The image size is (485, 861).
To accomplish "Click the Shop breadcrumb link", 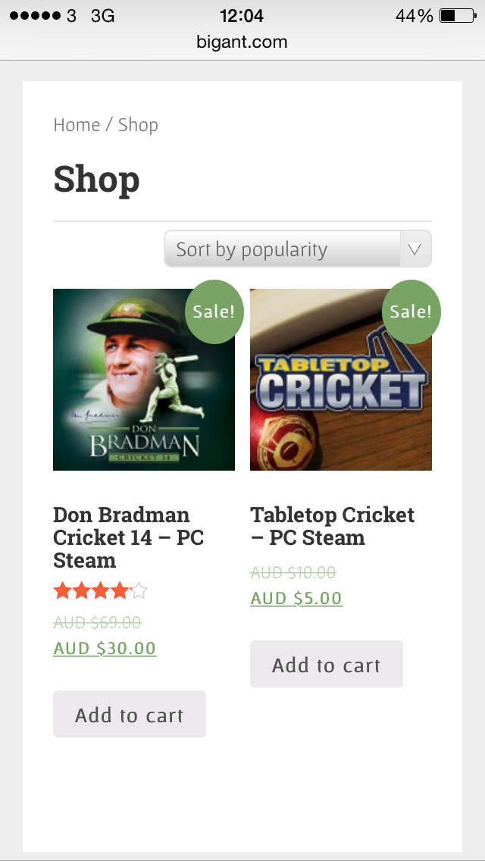I will tap(138, 125).
